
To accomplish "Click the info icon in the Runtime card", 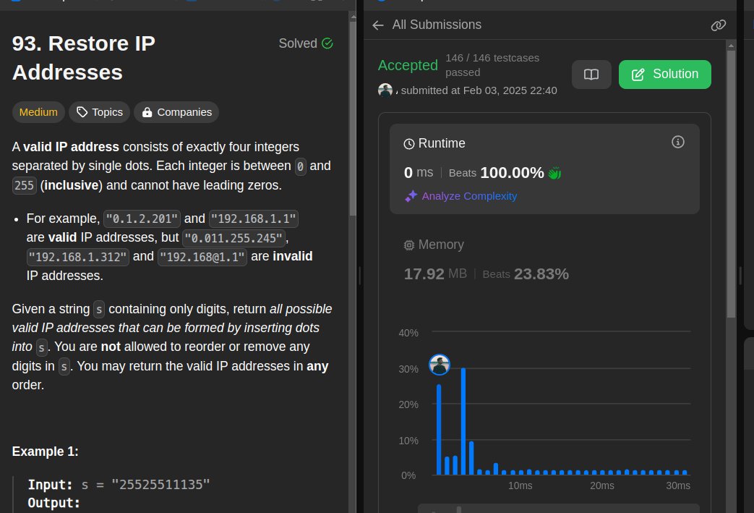I will coord(678,142).
